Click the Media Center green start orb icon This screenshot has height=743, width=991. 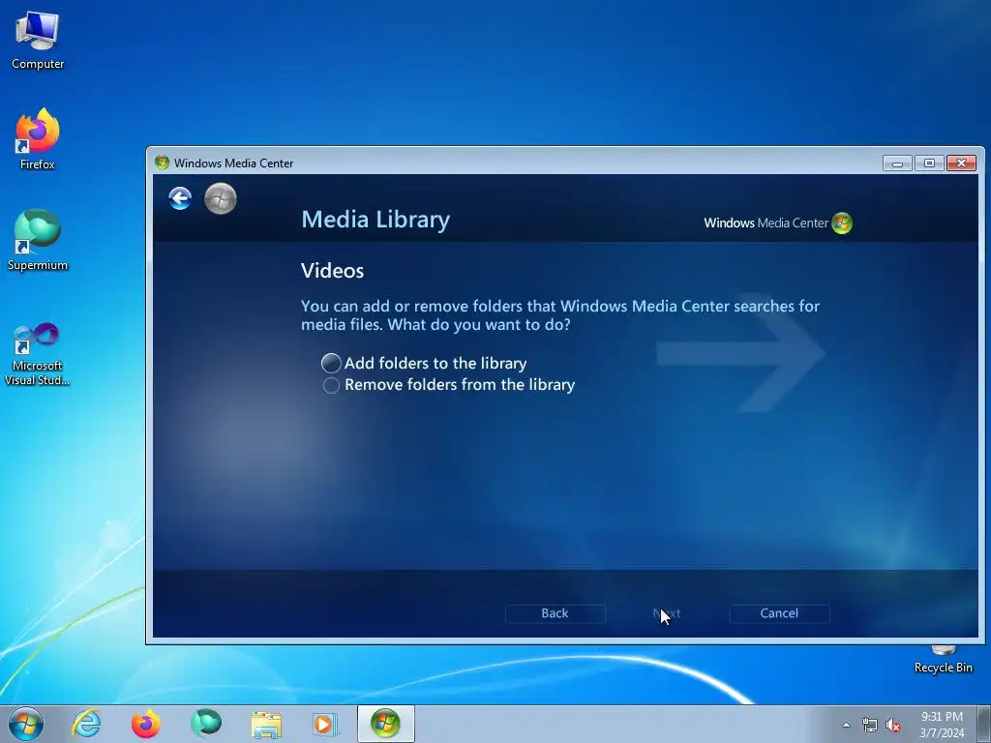pos(221,198)
